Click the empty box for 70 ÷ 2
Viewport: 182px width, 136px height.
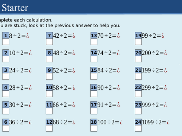point(94,42)
